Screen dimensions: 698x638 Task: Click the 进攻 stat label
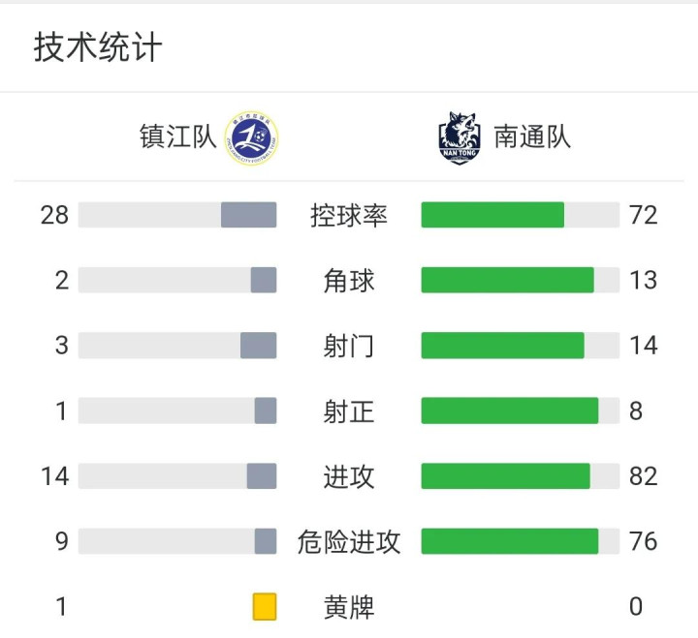[349, 476]
